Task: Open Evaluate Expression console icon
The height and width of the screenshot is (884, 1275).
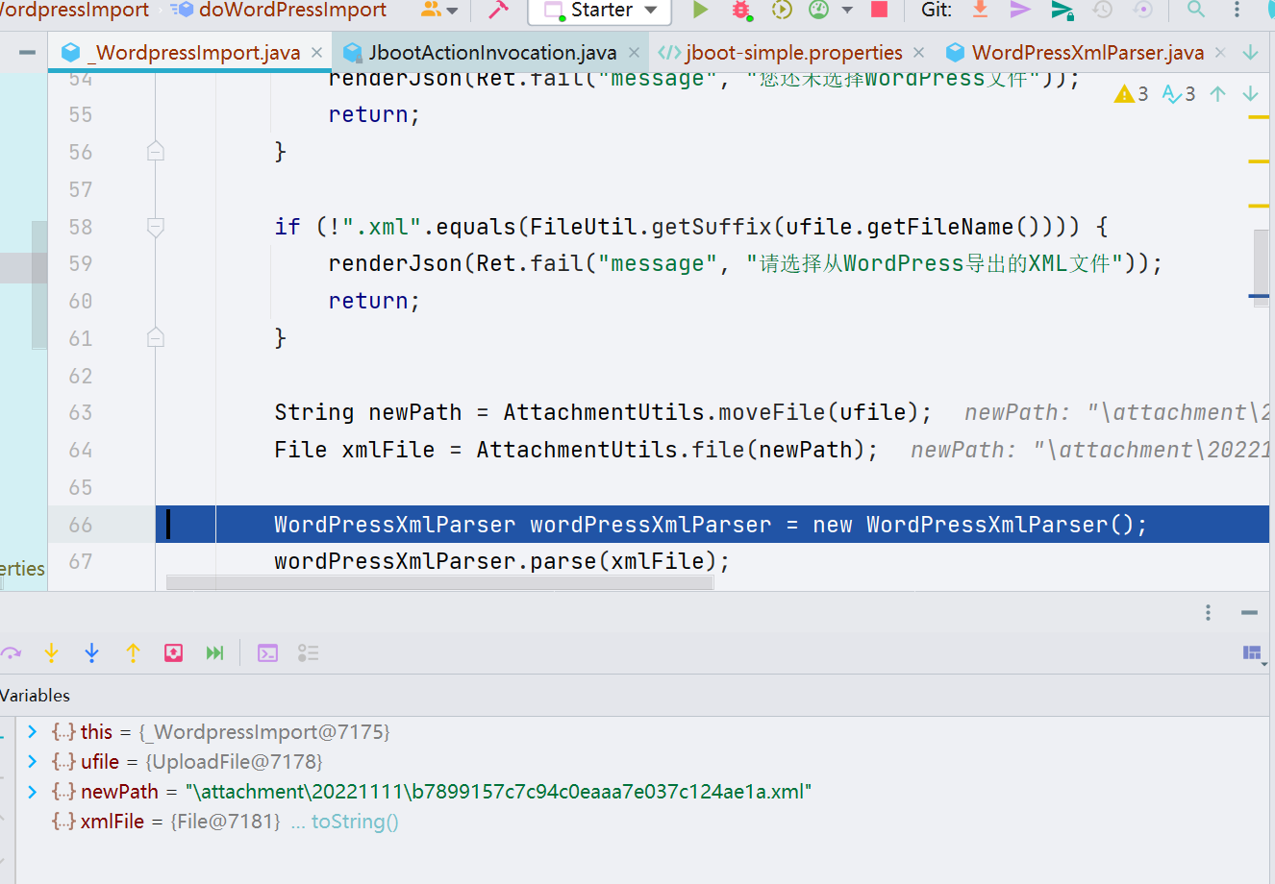Action: pyautogui.click(x=267, y=653)
